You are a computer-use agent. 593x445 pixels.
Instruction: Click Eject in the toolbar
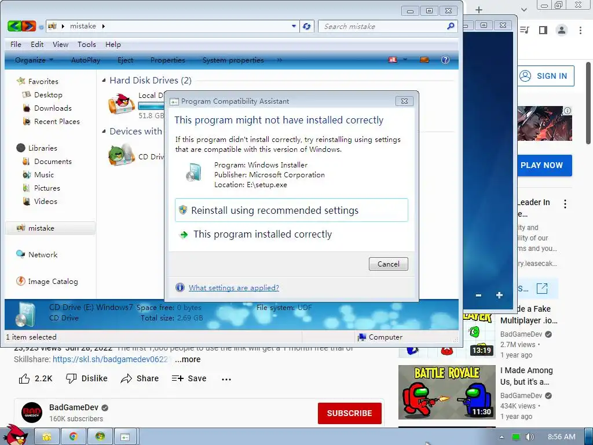click(x=125, y=60)
